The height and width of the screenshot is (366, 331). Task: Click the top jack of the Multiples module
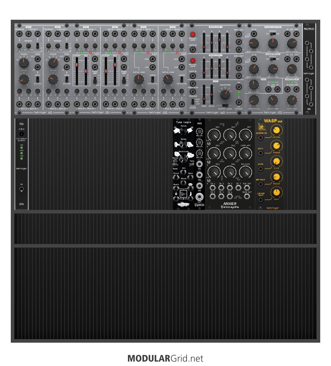(307, 43)
